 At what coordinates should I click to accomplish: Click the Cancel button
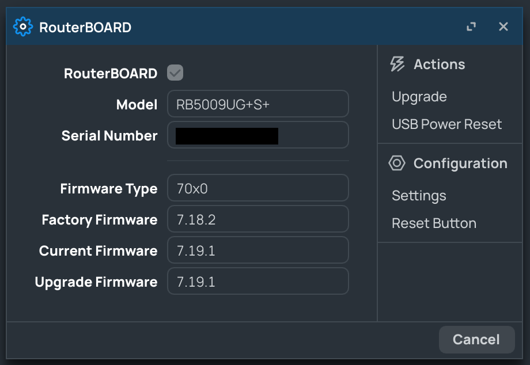tap(476, 340)
